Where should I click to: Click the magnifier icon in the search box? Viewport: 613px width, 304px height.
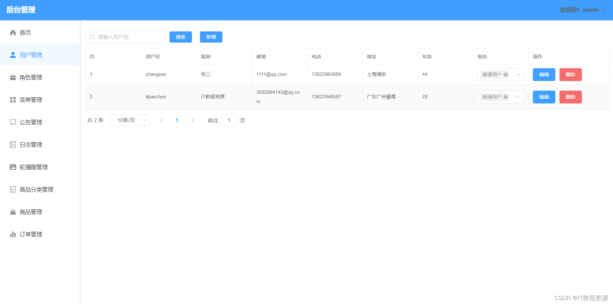(92, 37)
